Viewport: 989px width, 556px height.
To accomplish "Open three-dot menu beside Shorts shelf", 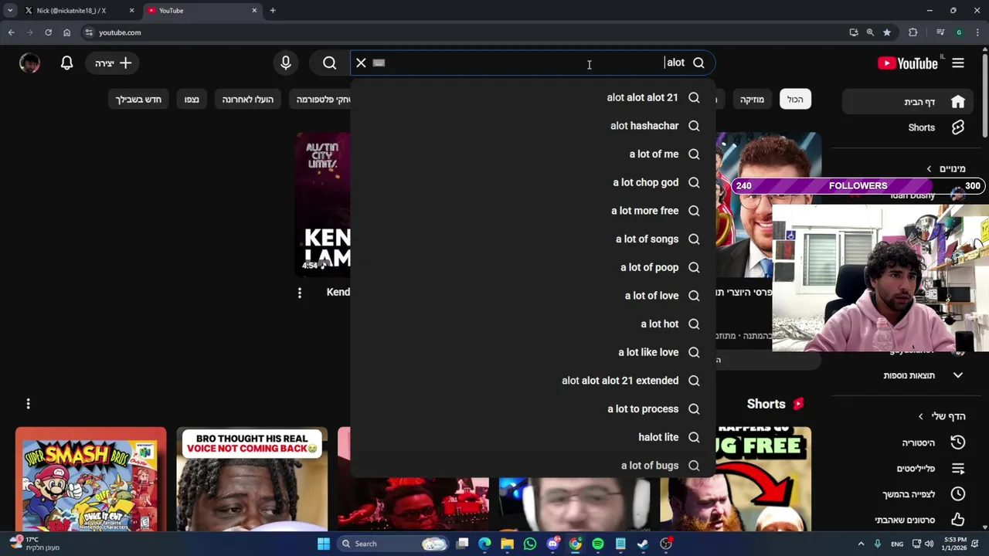I will click(x=28, y=404).
